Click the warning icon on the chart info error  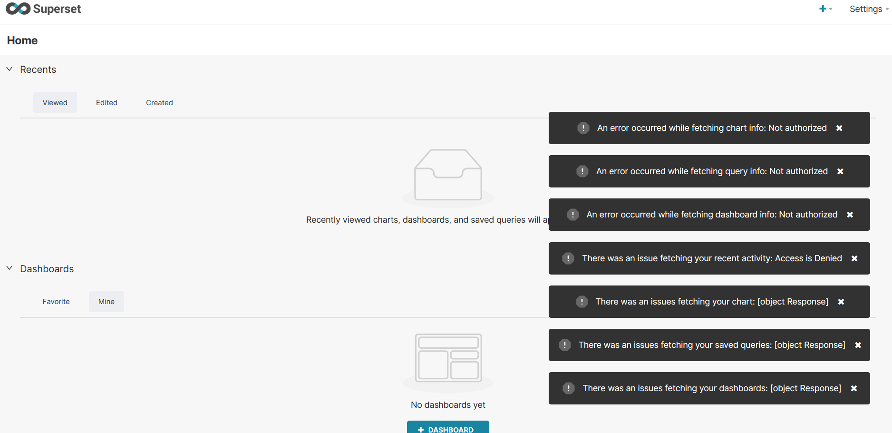point(583,128)
